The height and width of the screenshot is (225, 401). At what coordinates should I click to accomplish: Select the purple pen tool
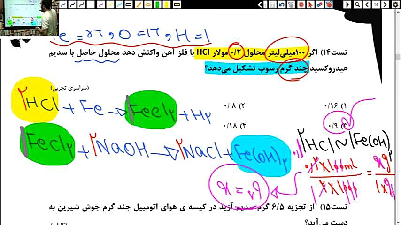[101, 5]
